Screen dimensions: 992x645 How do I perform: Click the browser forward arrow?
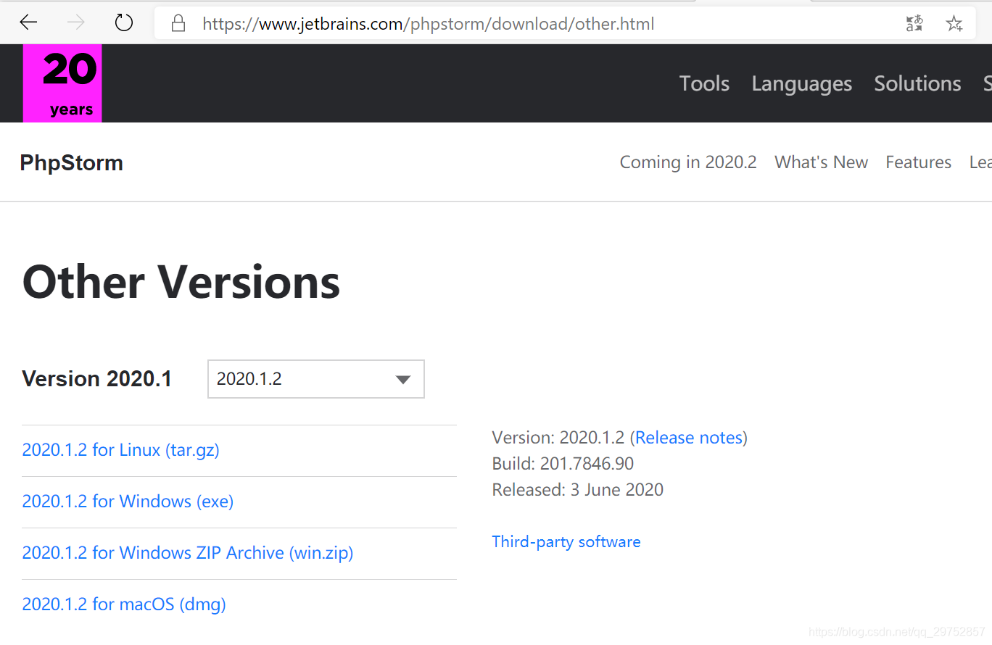point(75,23)
